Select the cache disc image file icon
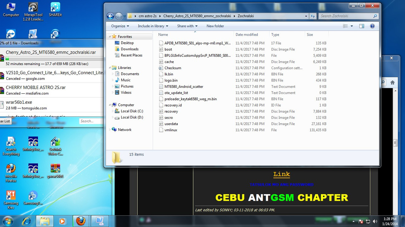Viewport: 405px width, 227px height. tap(161, 62)
